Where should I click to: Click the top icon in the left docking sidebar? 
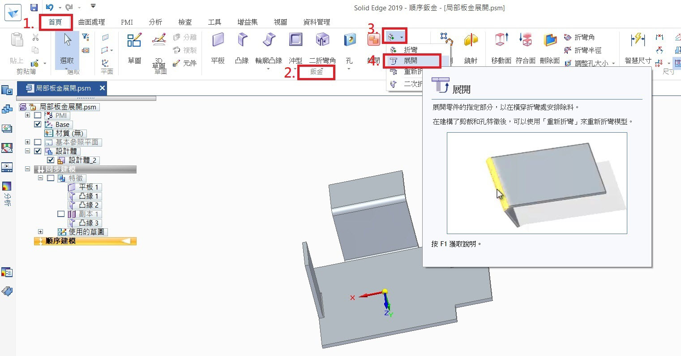(x=7, y=91)
